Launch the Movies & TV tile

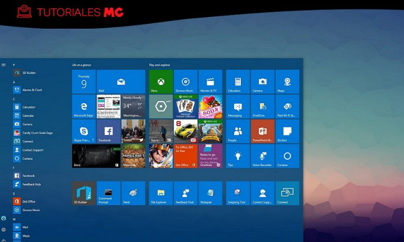tap(210, 82)
